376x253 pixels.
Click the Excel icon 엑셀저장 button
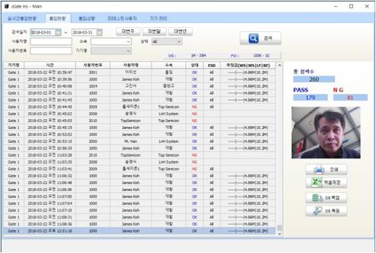click(326, 183)
